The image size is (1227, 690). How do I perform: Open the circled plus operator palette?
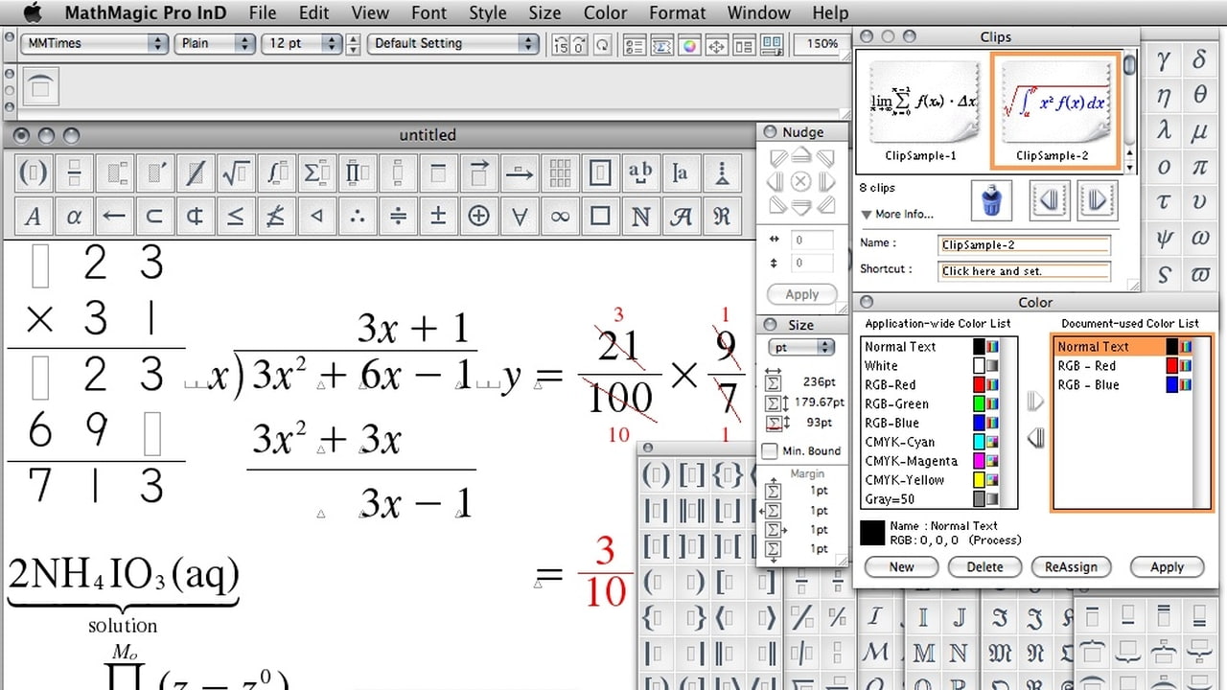[x=479, y=216]
